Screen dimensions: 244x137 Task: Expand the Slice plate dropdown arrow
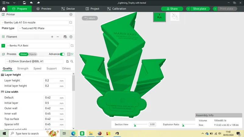(x=188, y=9)
